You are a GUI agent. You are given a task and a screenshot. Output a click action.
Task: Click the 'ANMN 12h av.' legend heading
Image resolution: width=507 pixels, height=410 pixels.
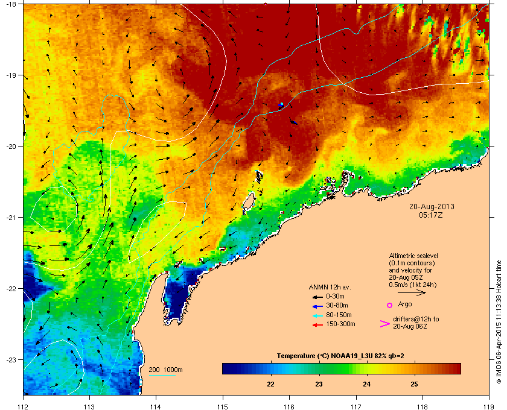point(330,287)
